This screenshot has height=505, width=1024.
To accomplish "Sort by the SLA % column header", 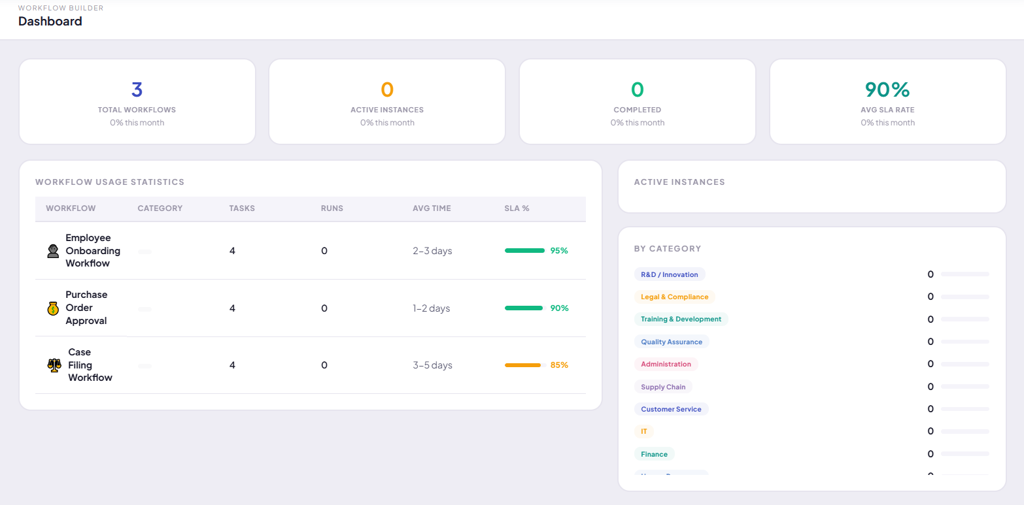I will click(x=517, y=208).
